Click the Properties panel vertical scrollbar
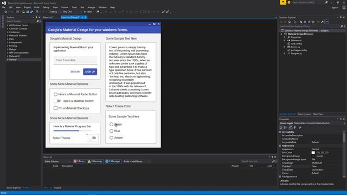 (x=344, y=154)
